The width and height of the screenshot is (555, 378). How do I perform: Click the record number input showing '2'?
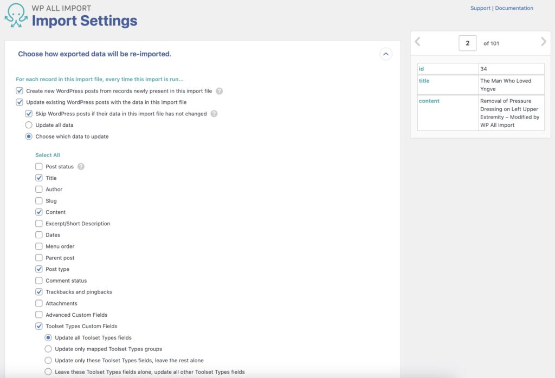pyautogui.click(x=467, y=42)
